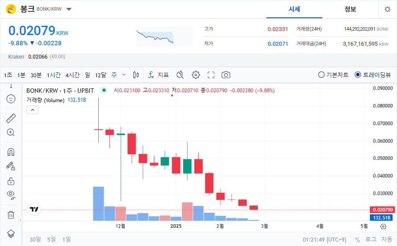Viewport: 397px width, 246px height.
Task: Collapse the left drawing toolbar handle
Action: 20,220
